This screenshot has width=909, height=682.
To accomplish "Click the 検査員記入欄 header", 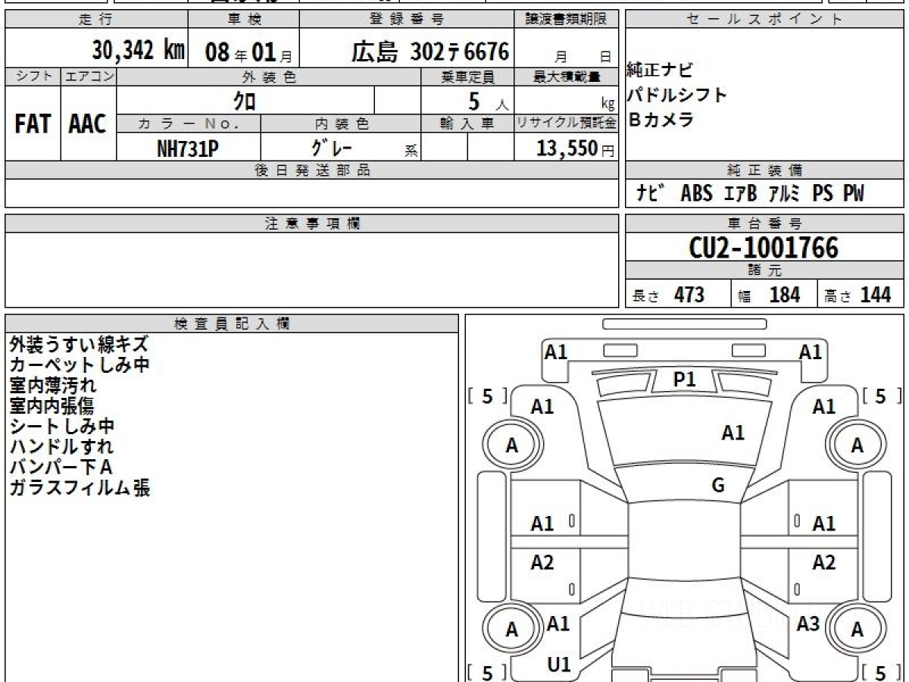I will coord(232,323).
